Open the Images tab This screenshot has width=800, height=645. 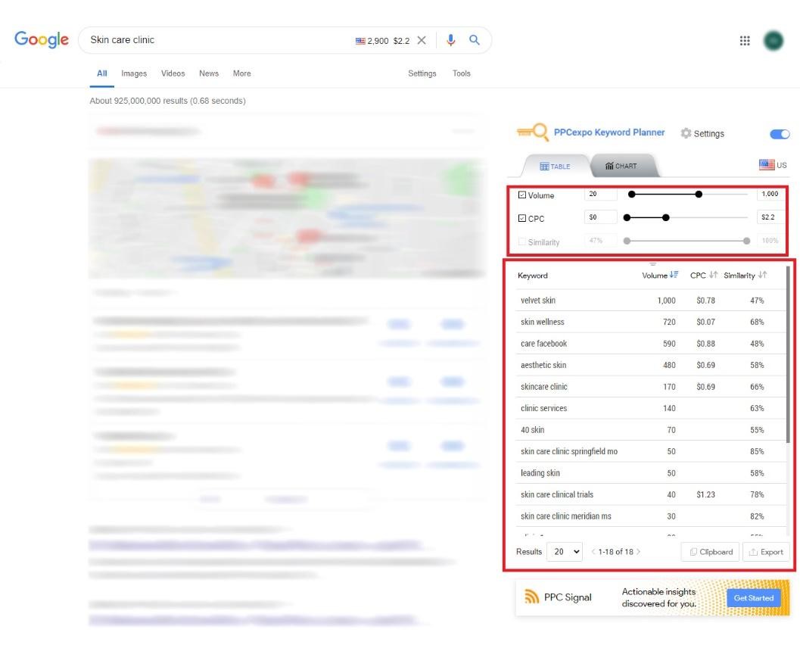click(x=134, y=73)
